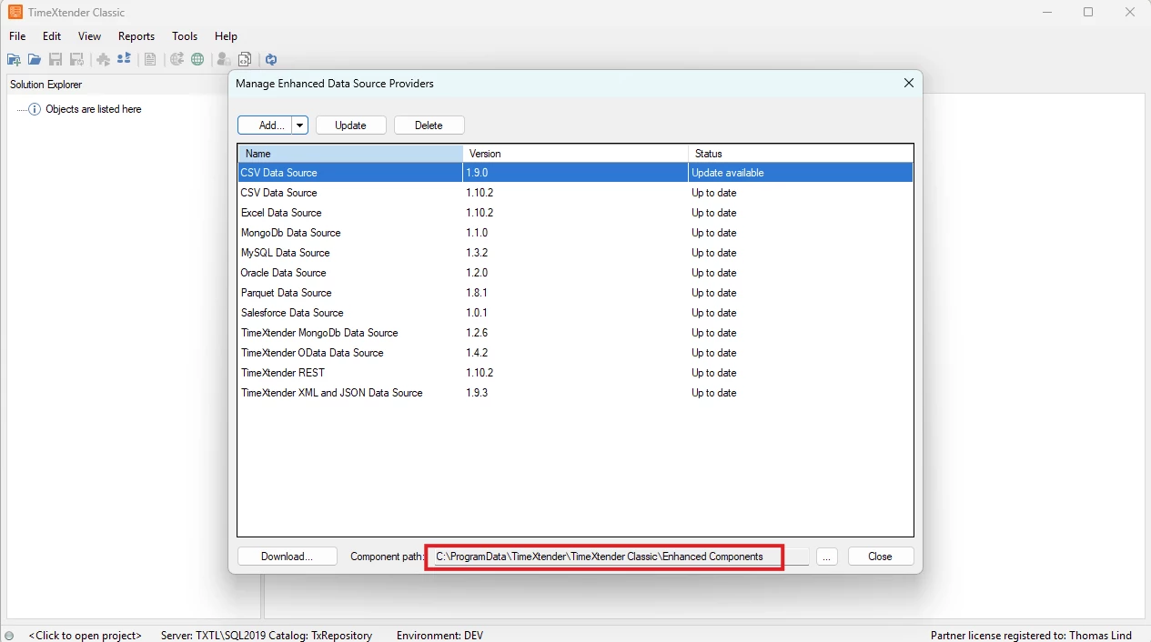Click the Update button
This screenshot has height=642, width=1151.
[351, 125]
